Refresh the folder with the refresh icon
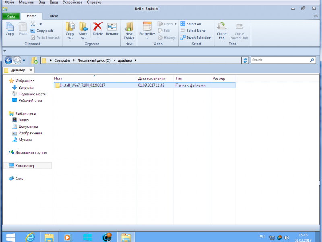The height and width of the screenshot is (242, 322). (245, 60)
